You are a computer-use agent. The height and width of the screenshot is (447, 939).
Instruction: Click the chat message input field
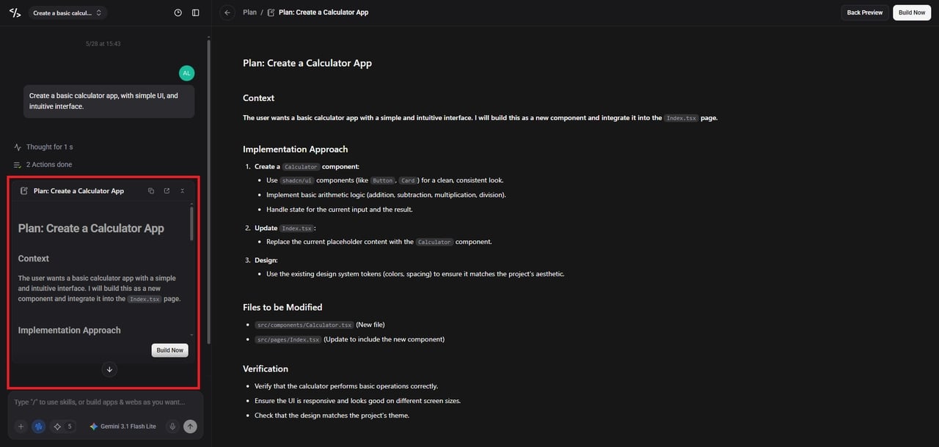point(106,402)
